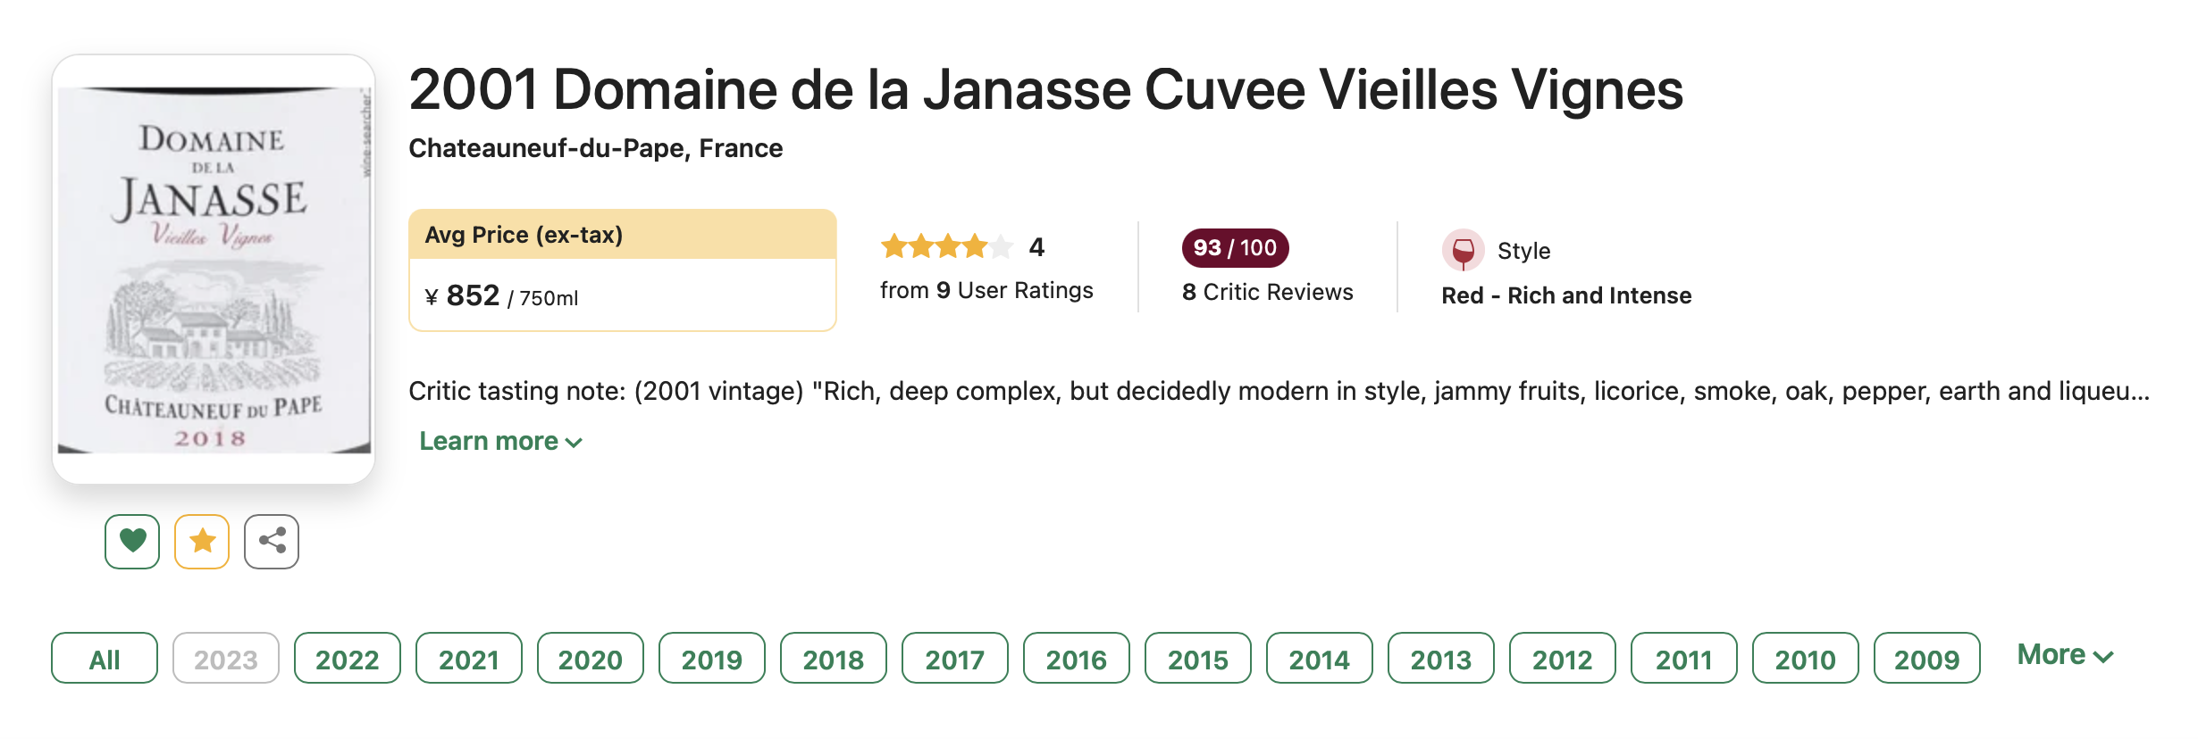
Task: Click the Red - Rich and Intense style link
Action: 1566,295
